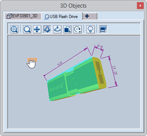Click the longest length dimension label
147x136 pixels.
(x=60, y=63)
